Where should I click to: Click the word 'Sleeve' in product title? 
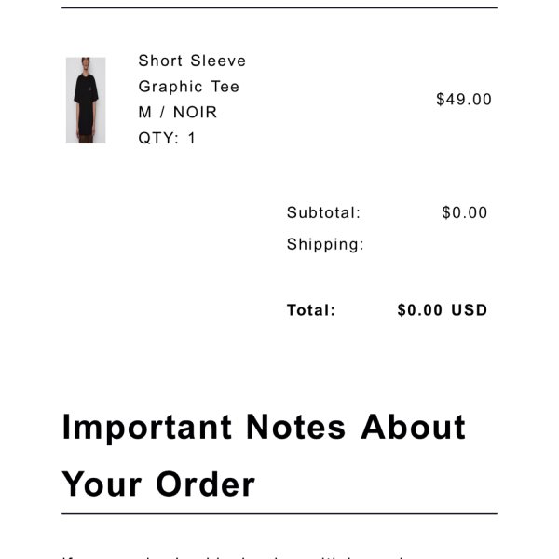(218, 61)
